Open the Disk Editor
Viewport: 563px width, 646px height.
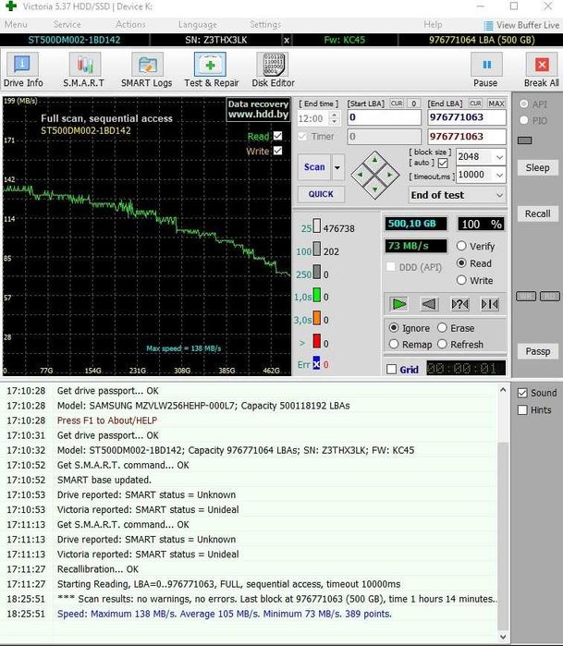tap(273, 70)
